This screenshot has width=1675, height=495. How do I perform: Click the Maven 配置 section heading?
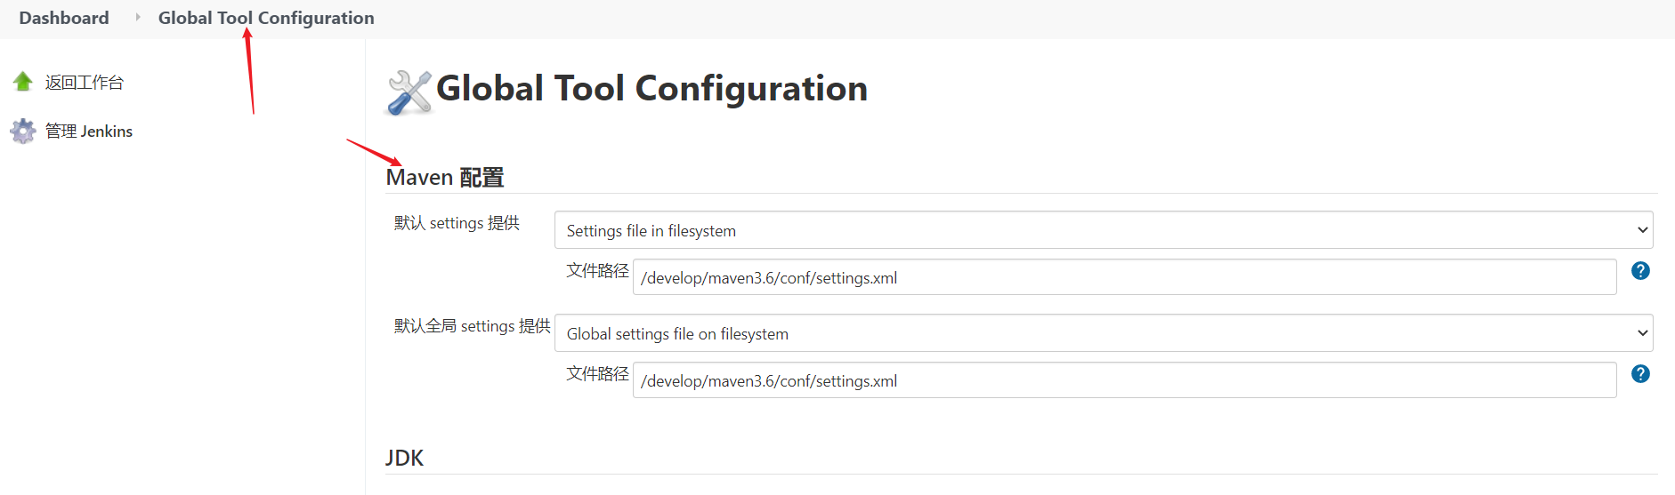[x=445, y=178]
